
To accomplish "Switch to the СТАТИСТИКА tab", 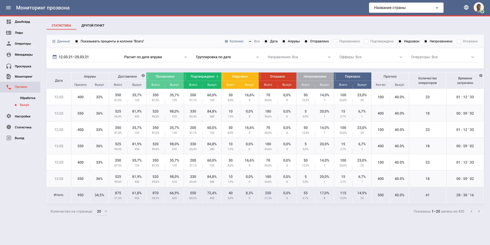I will point(61,25).
